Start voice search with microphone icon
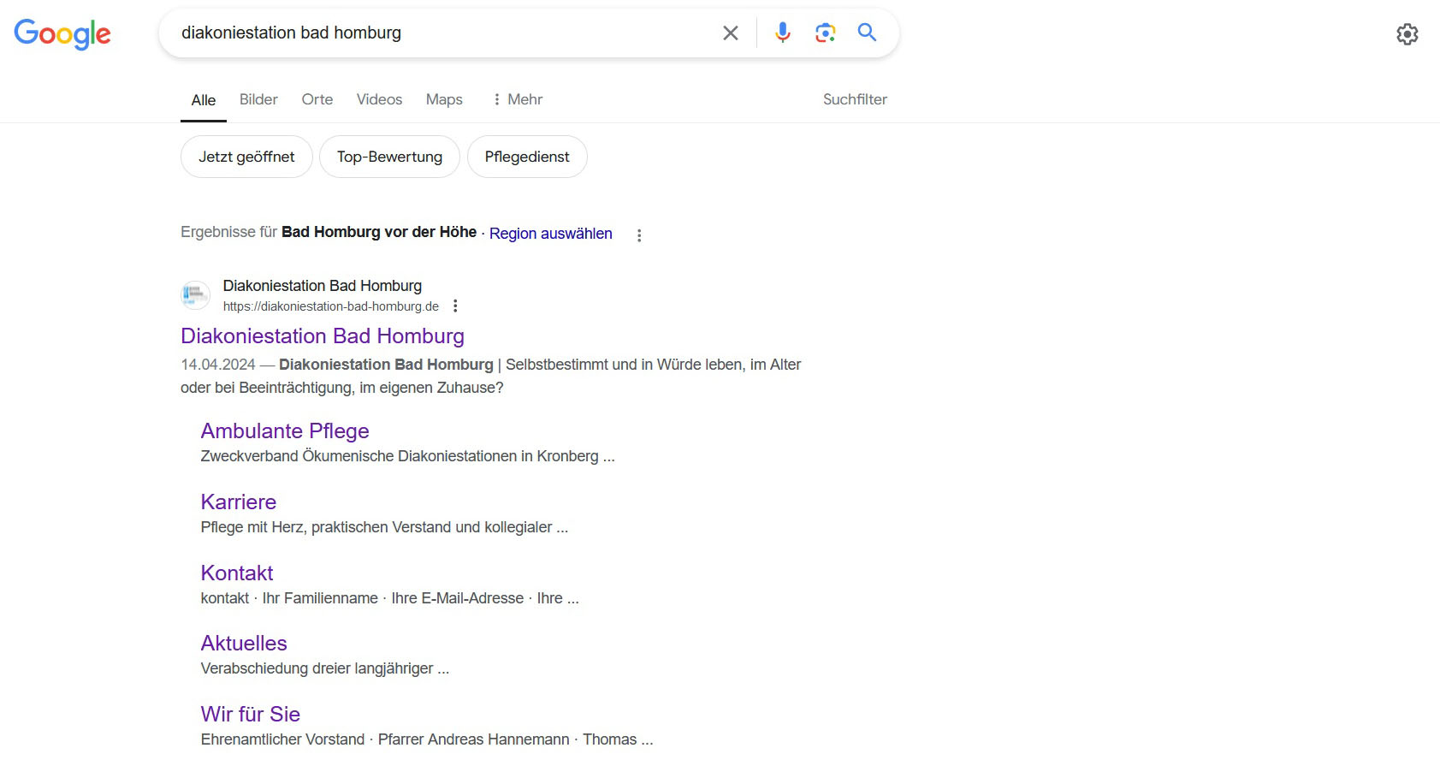1440x760 pixels. coord(782,33)
